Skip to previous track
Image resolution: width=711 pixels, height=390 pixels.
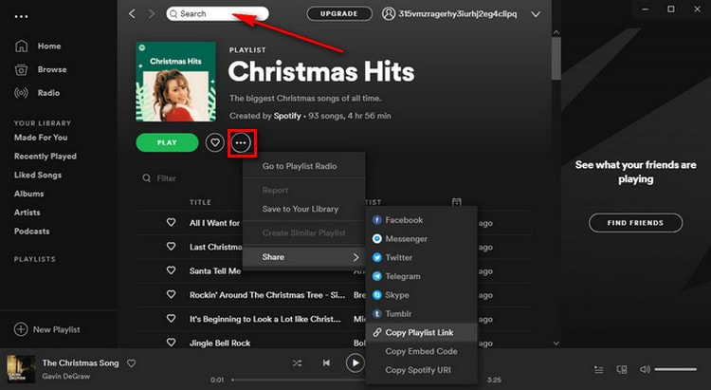326,363
